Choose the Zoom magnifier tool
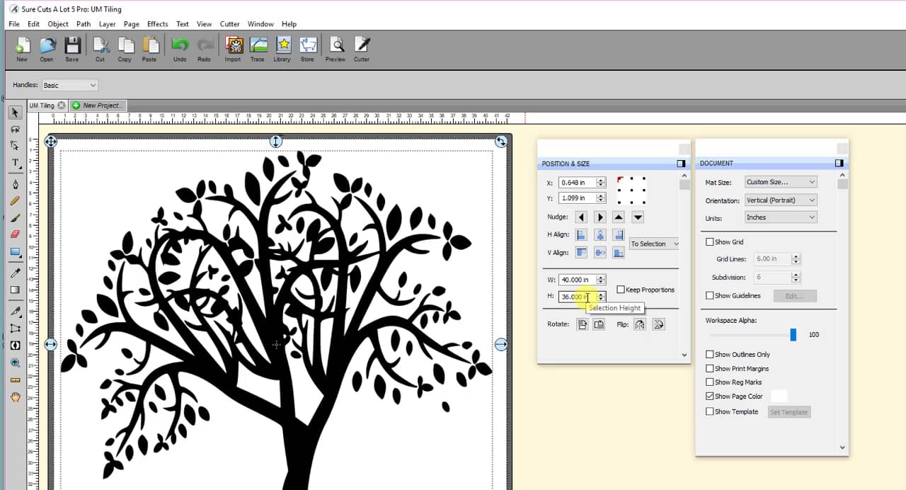 15,363
